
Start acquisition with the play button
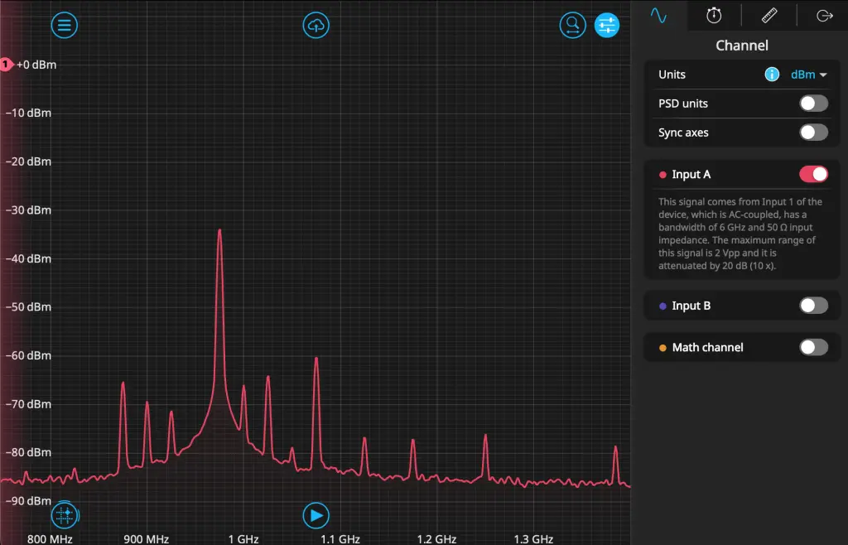point(316,515)
